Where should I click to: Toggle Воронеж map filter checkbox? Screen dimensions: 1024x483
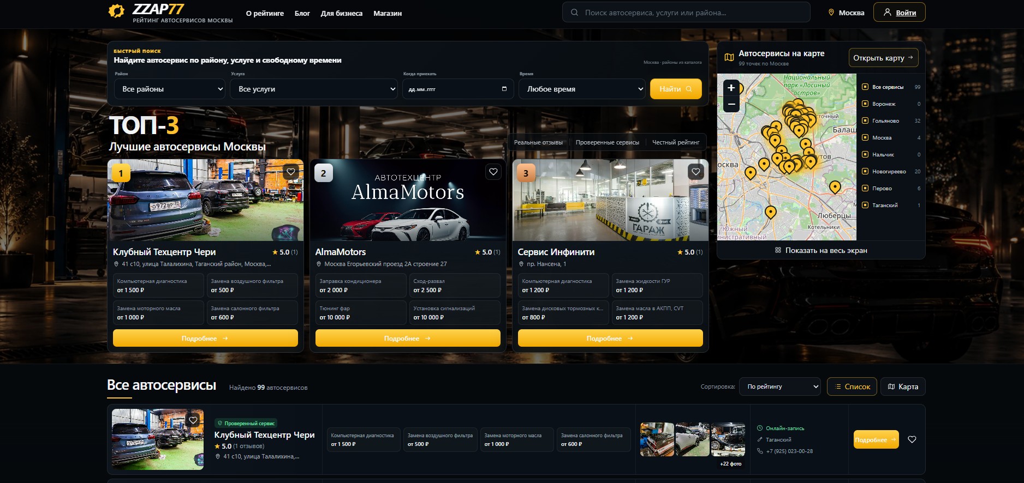(x=865, y=104)
